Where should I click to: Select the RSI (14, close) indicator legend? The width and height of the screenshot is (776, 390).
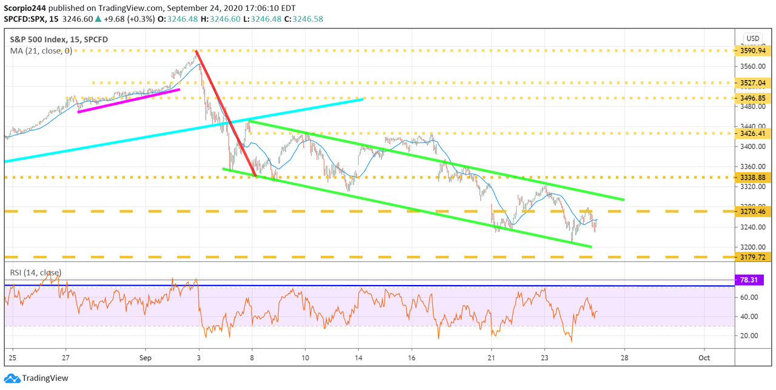click(x=35, y=272)
